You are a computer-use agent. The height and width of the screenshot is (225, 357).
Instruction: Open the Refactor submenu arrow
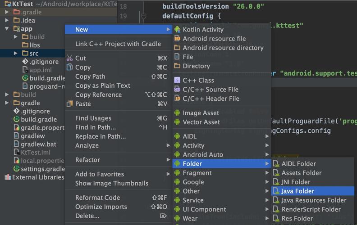tap(168, 160)
